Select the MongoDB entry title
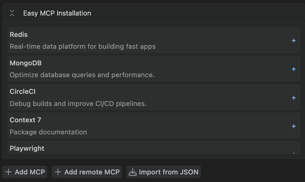Image resolution: width=305 pixels, height=182 pixels. click(26, 63)
